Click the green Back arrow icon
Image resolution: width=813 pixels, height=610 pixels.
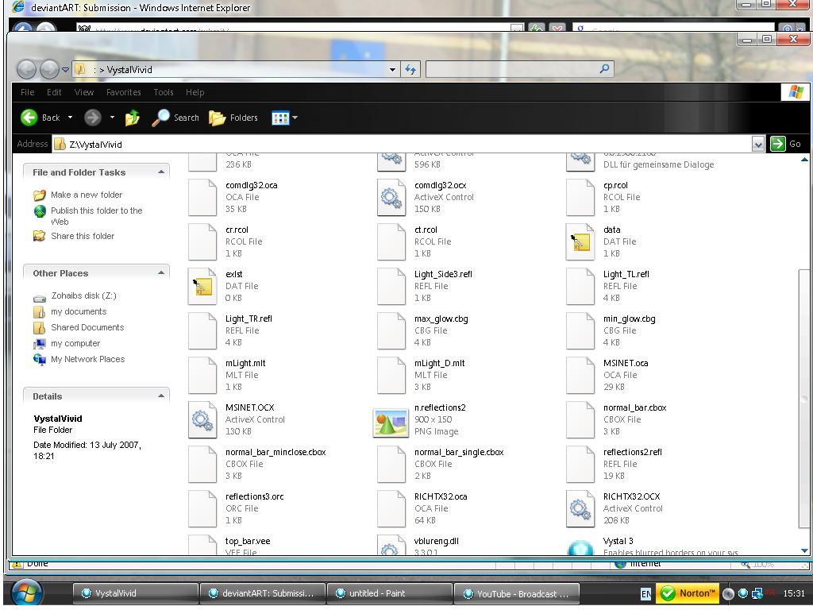[29, 118]
